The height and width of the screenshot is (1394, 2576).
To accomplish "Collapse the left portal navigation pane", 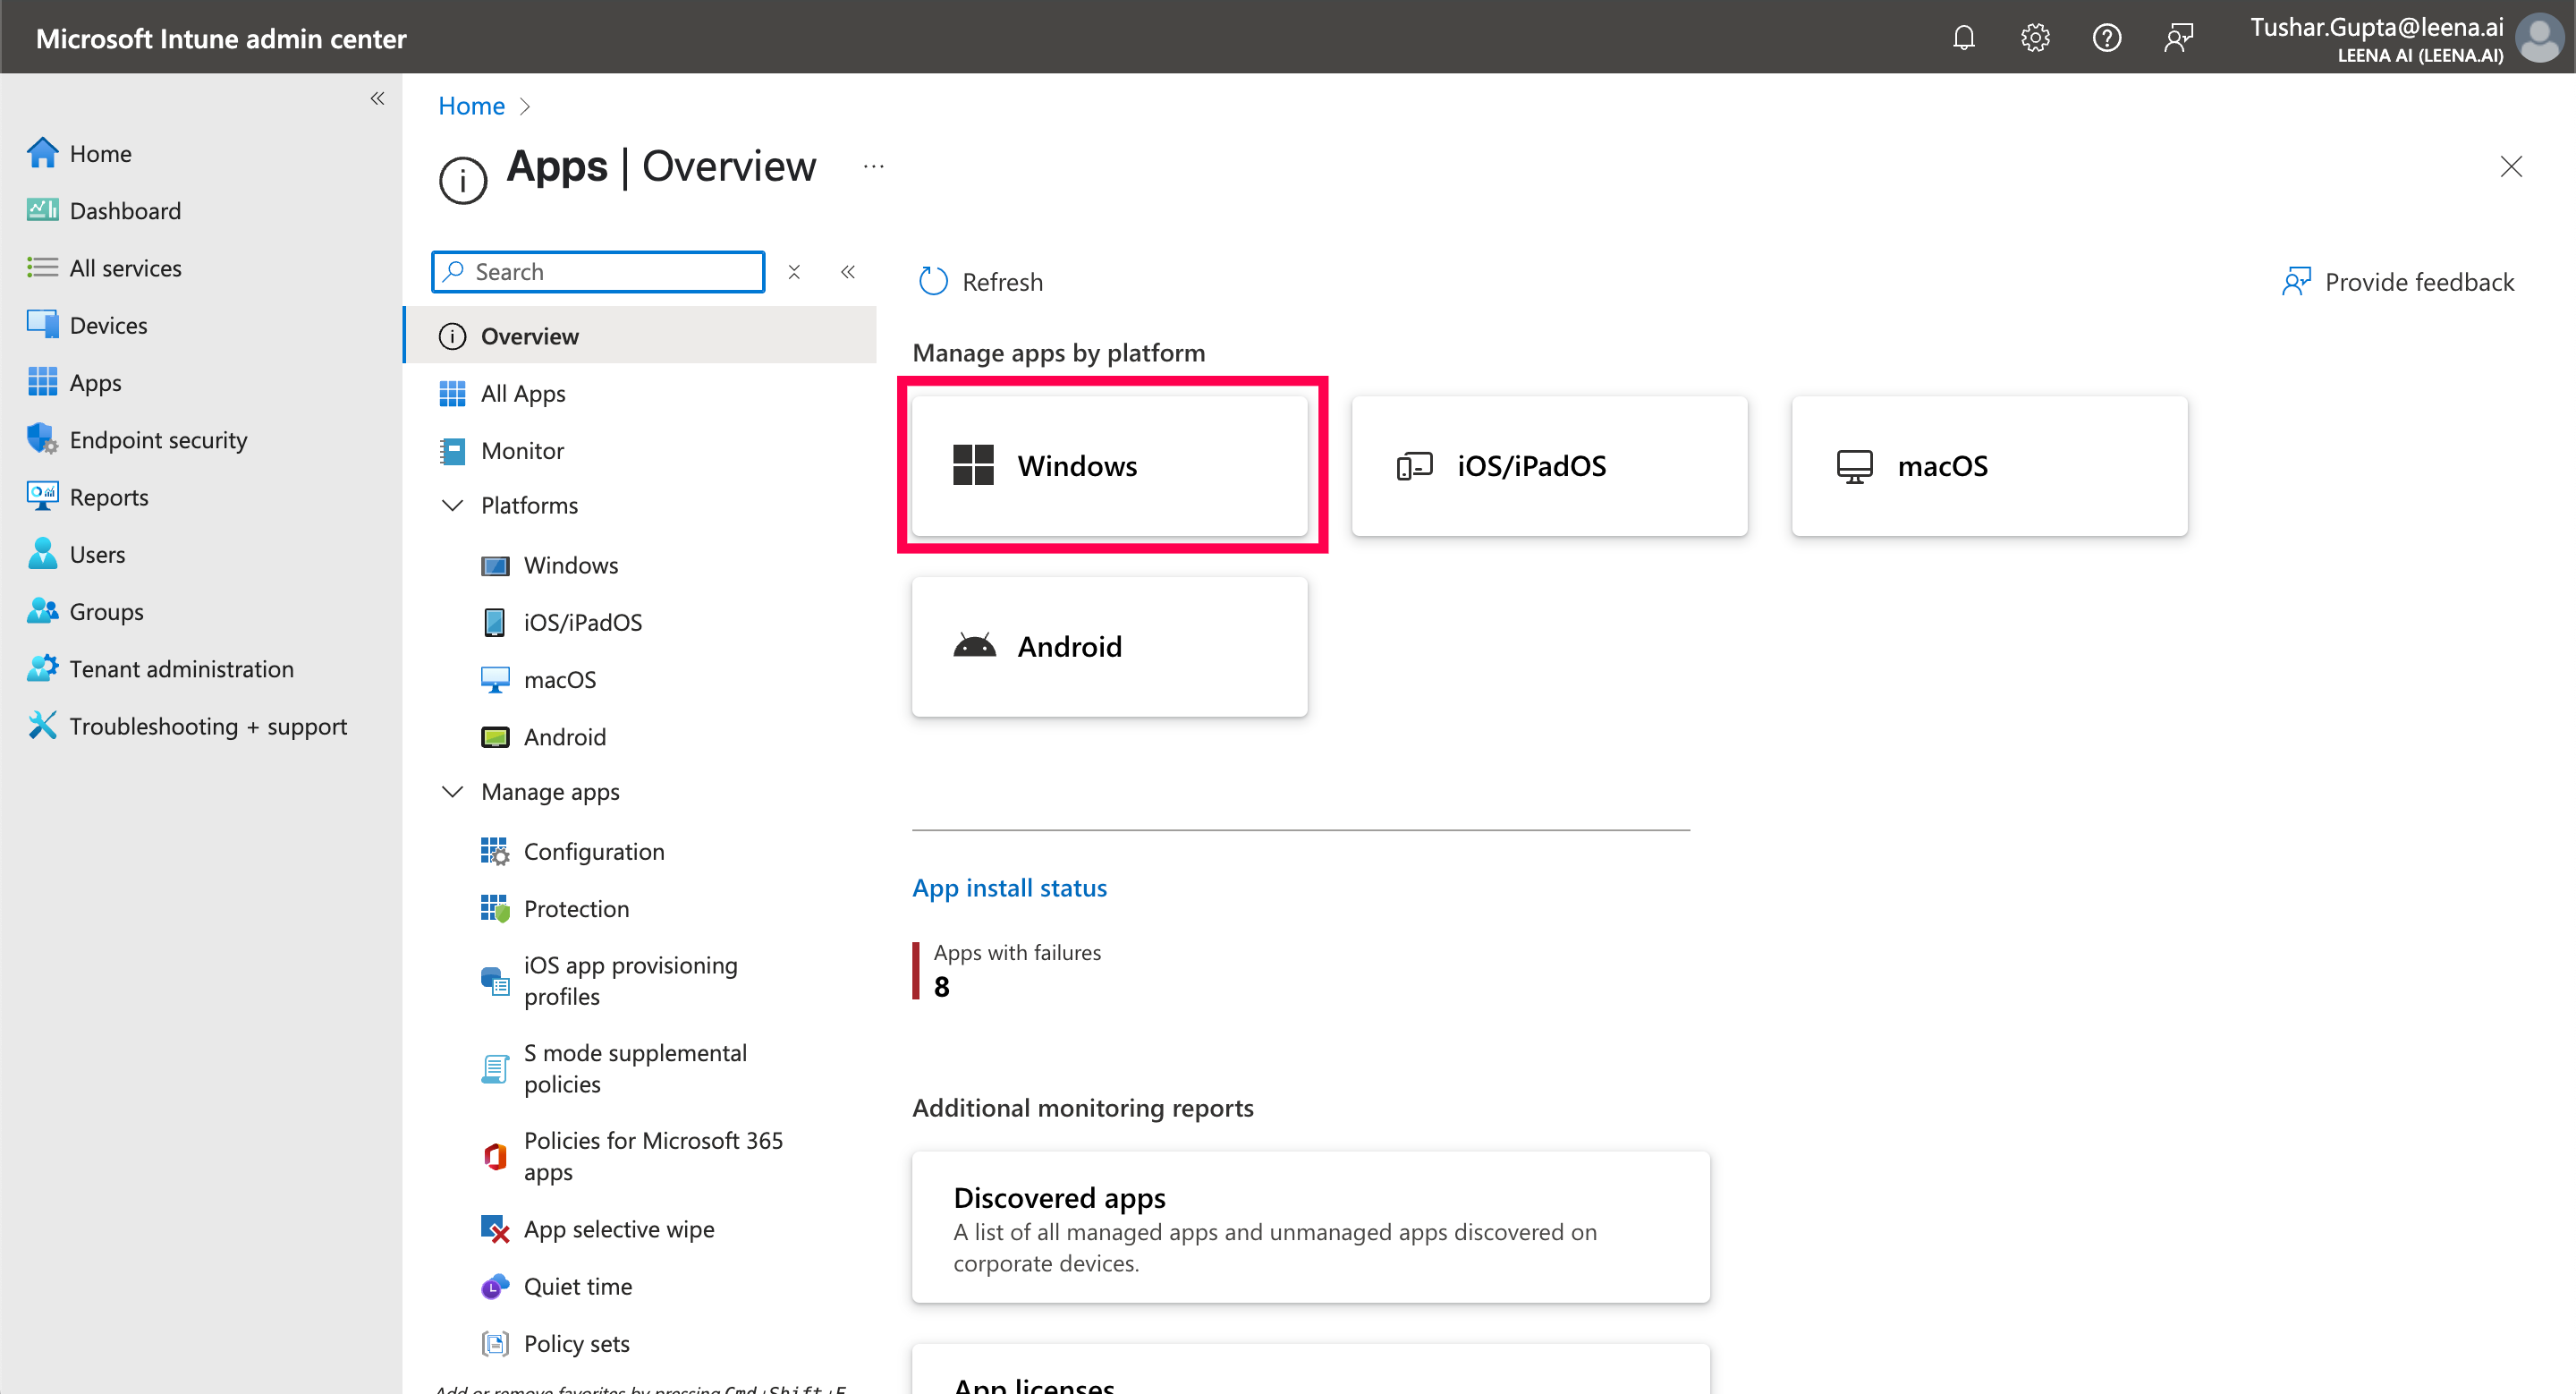I will tap(377, 98).
